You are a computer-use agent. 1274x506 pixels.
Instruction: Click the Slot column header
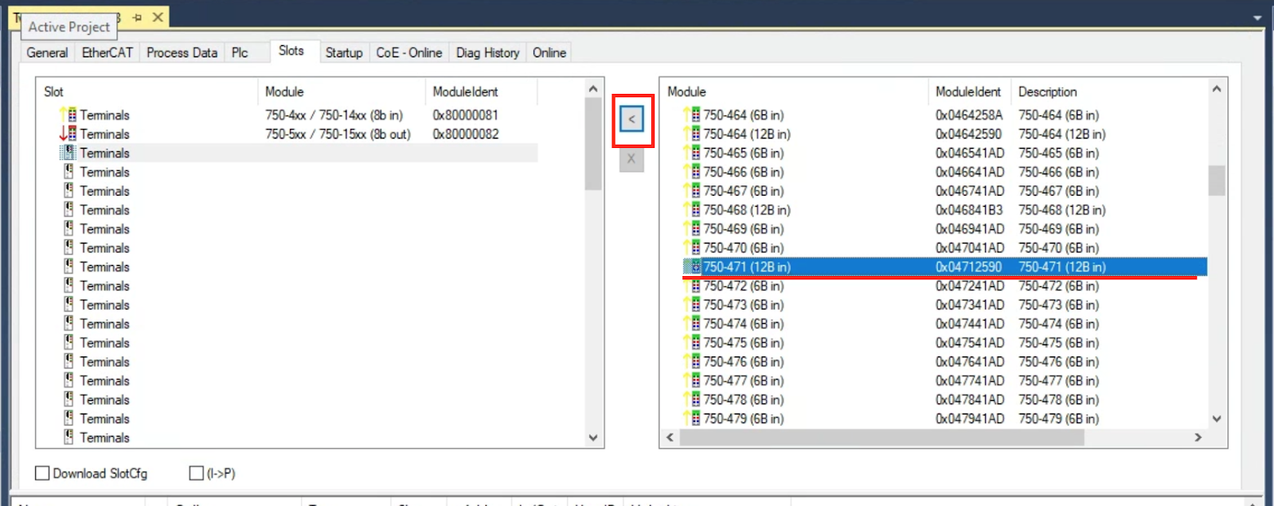point(147,91)
